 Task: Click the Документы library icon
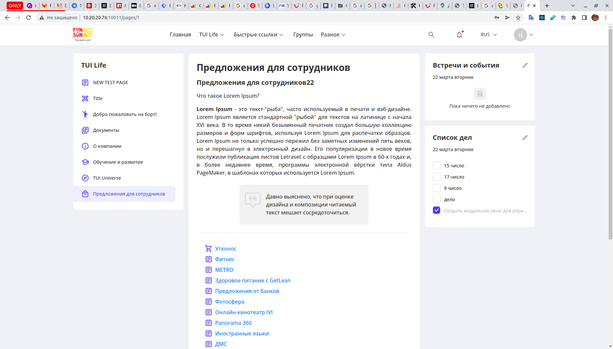[x=85, y=130]
